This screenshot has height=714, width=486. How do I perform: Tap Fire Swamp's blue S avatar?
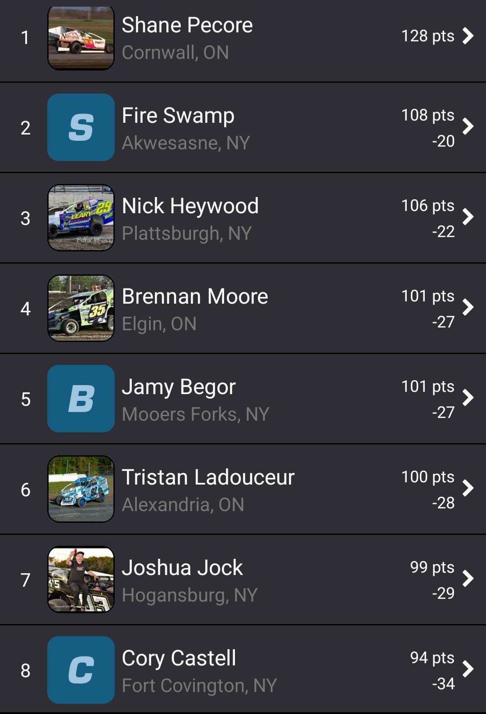click(x=81, y=127)
